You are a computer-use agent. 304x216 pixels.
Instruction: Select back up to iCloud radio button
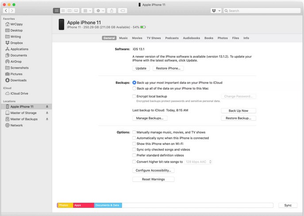134,82
